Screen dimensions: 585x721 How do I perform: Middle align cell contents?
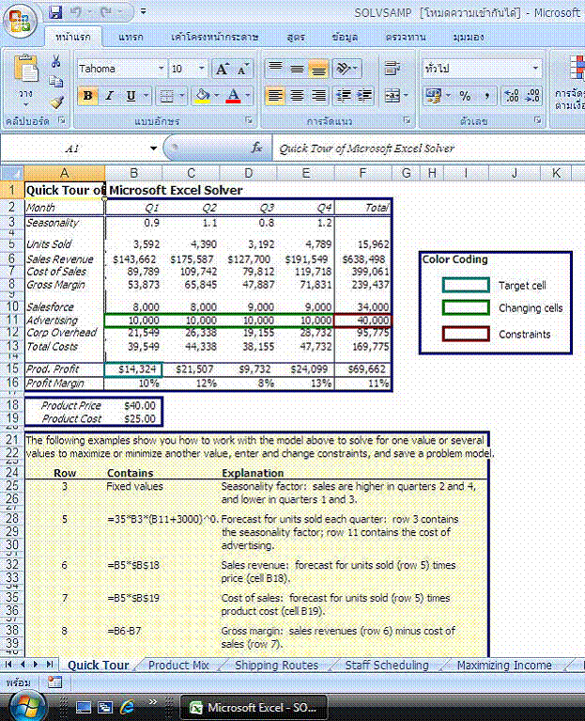(x=297, y=68)
